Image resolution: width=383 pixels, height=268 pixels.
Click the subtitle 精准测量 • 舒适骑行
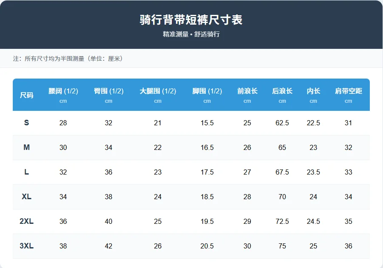191,34
